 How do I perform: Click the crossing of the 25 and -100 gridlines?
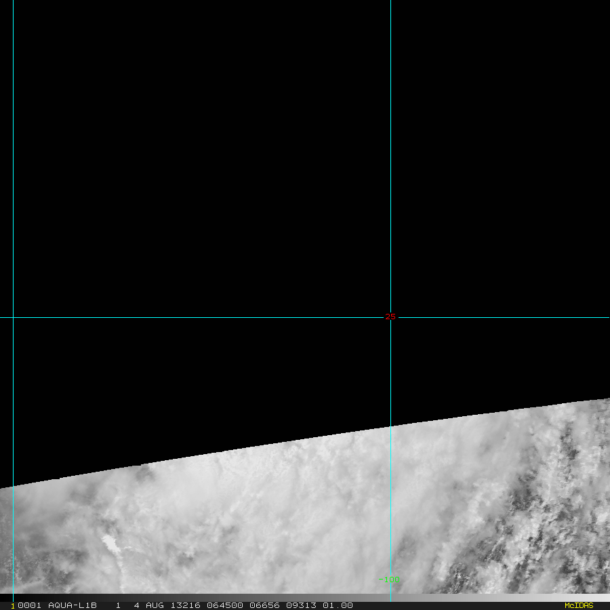(390, 317)
